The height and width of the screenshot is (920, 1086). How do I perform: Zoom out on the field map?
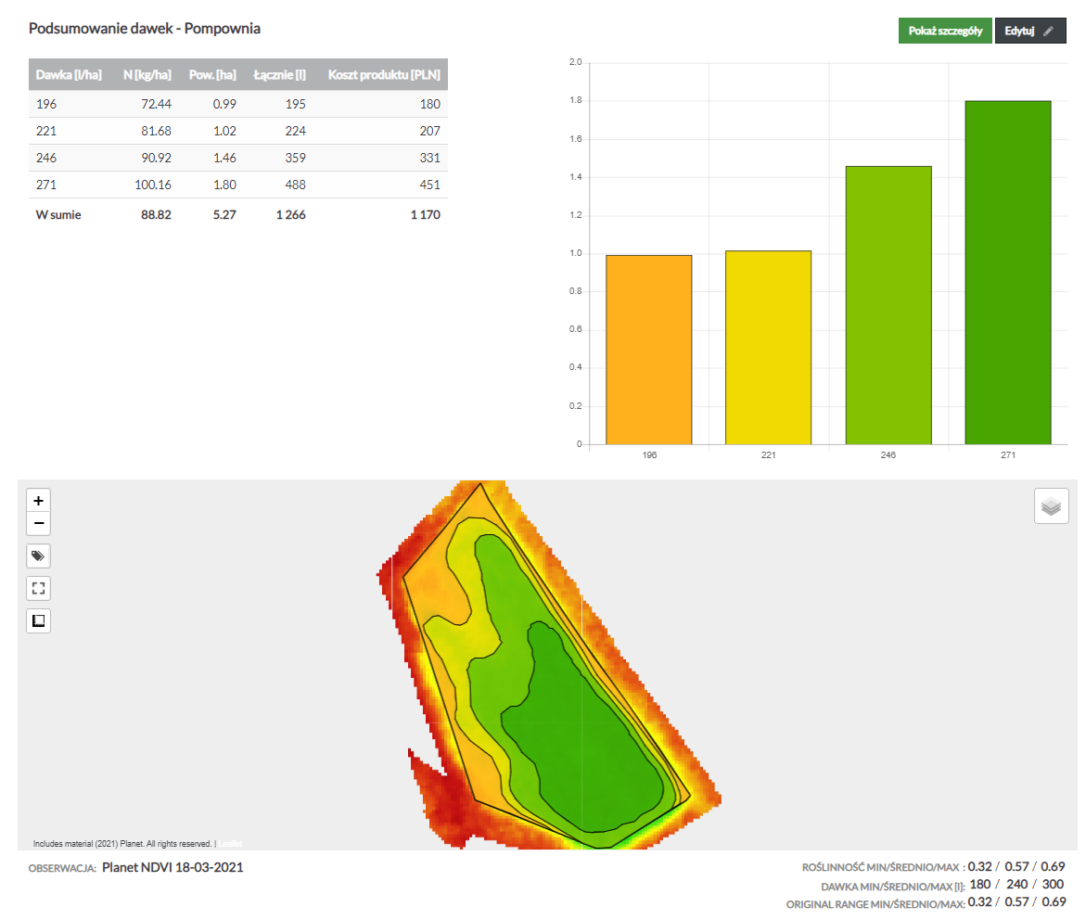pyautogui.click(x=38, y=524)
